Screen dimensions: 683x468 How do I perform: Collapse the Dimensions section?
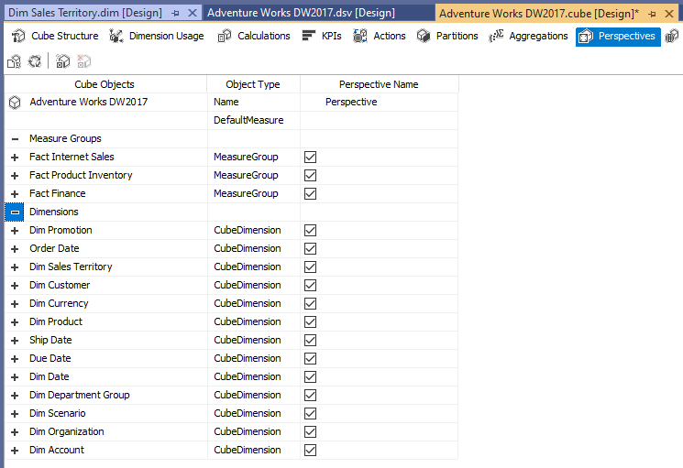pos(15,212)
